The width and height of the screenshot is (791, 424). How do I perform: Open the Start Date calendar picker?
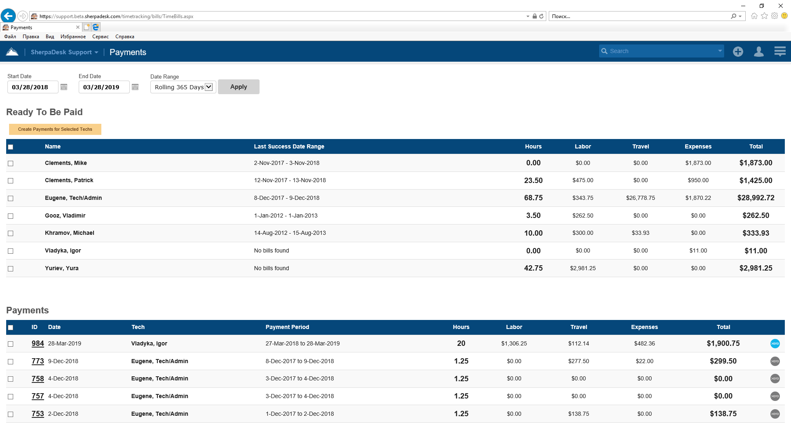[64, 87]
